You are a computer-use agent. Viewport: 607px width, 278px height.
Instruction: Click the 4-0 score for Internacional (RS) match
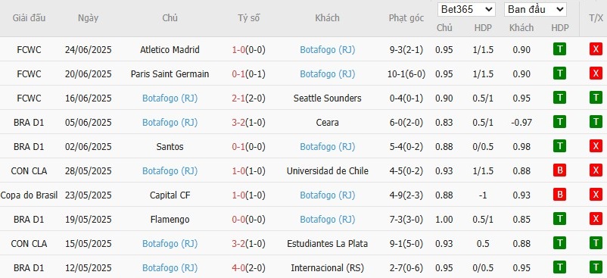coord(239,268)
